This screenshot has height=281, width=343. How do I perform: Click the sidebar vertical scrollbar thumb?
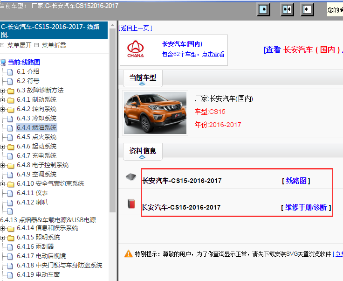pyautogui.click(x=112, y=120)
